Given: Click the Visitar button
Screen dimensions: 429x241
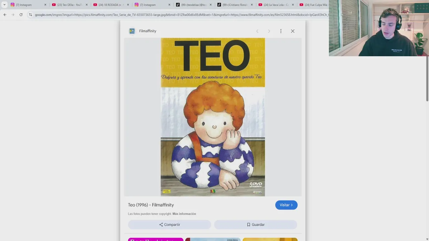Looking at the screenshot, I should tap(286, 205).
